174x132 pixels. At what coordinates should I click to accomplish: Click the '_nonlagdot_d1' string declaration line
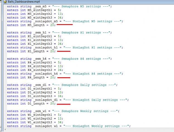68,100
